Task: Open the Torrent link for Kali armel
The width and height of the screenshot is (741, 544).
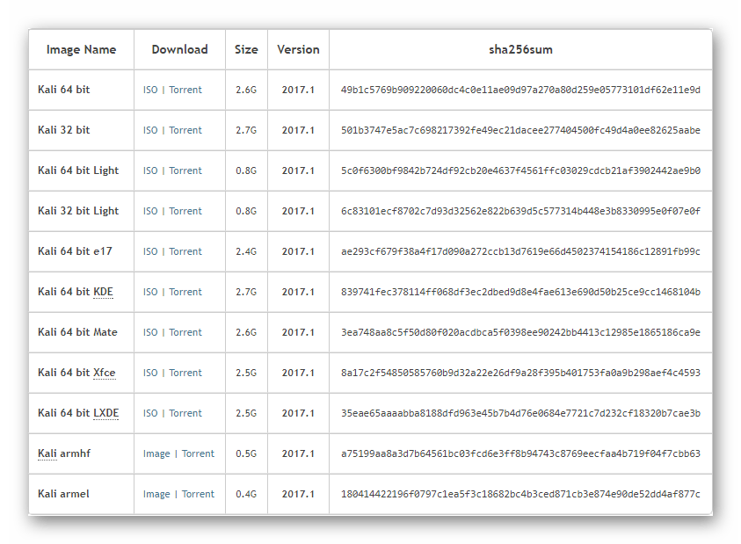Action: tap(198, 494)
